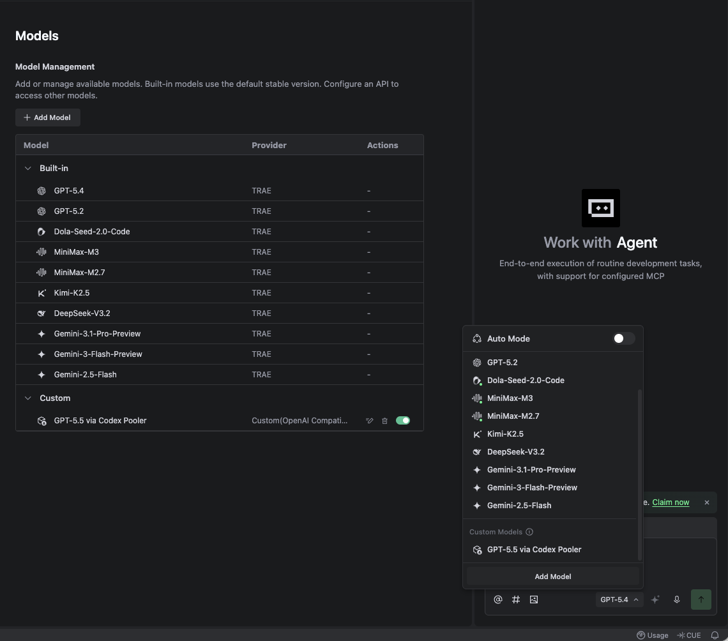Click the MiniMax-M2.7 waveform icon in the table

[x=42, y=273]
